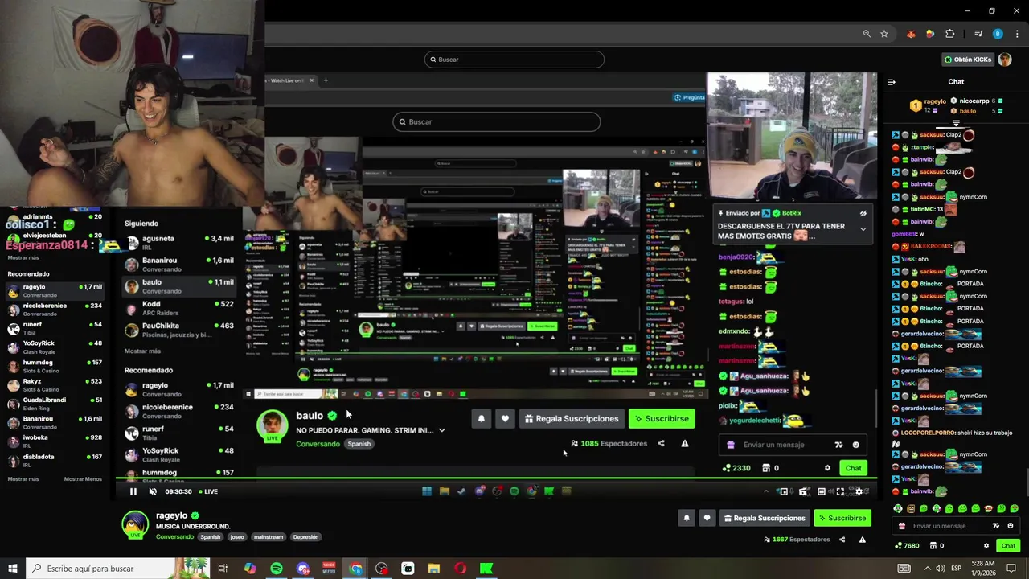Open Windows Task View button
The height and width of the screenshot is (579, 1029).
[223, 569]
